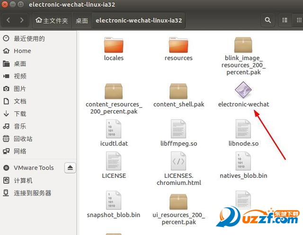
Task: Click 连接到服务器 in the sidebar
Action: coord(32,193)
